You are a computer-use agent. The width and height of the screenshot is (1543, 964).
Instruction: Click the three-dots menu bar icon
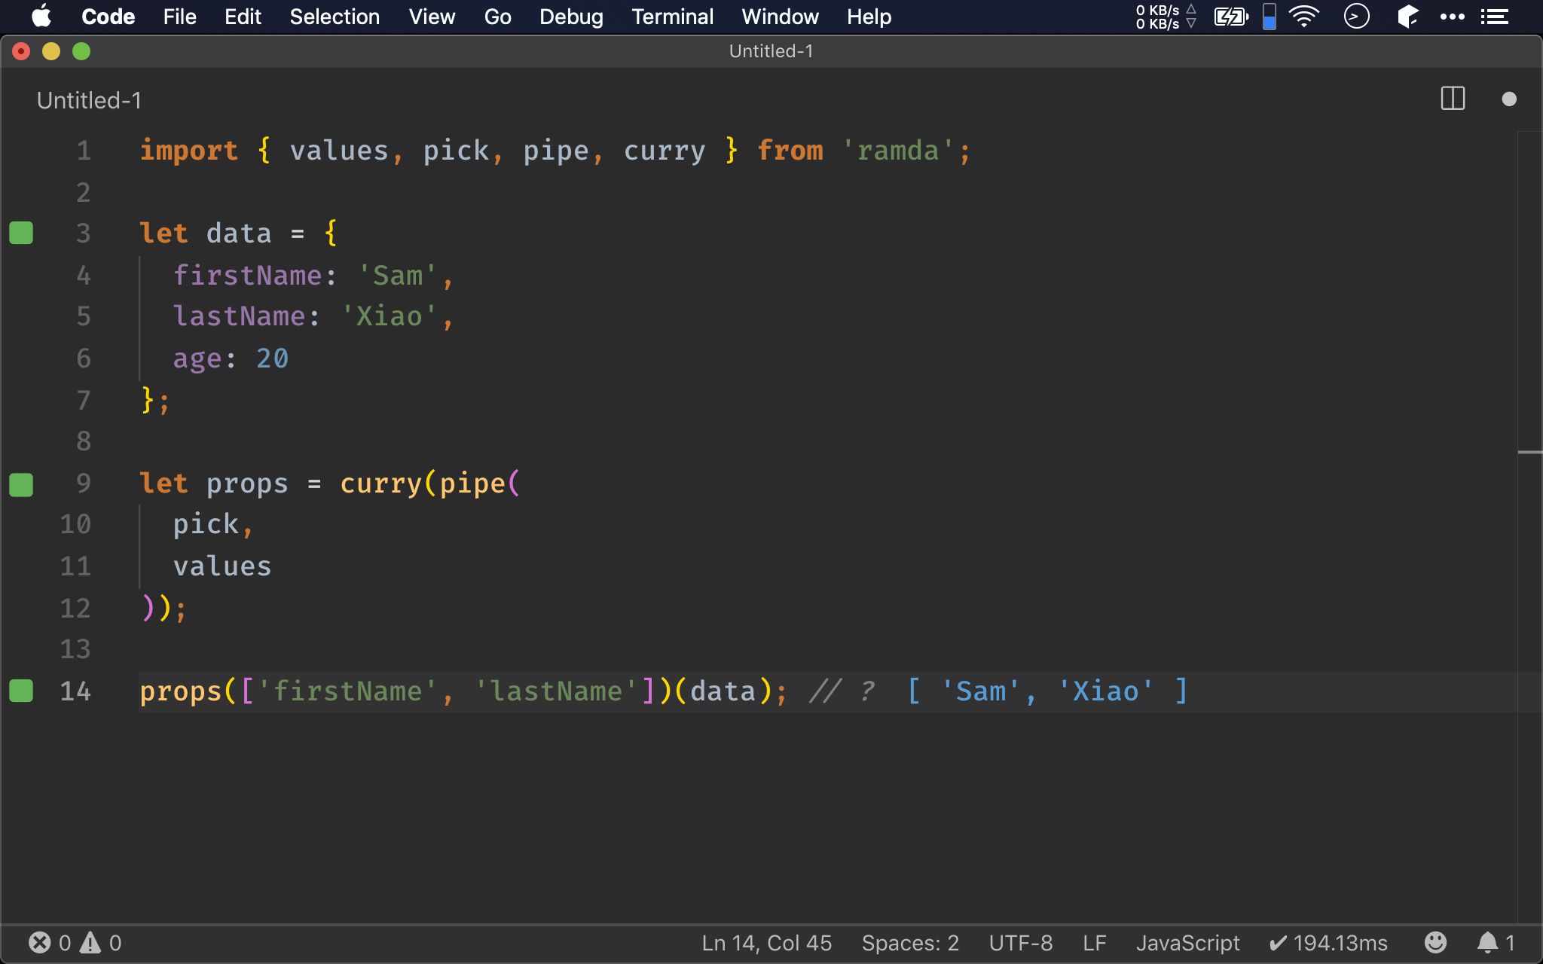[x=1452, y=17]
